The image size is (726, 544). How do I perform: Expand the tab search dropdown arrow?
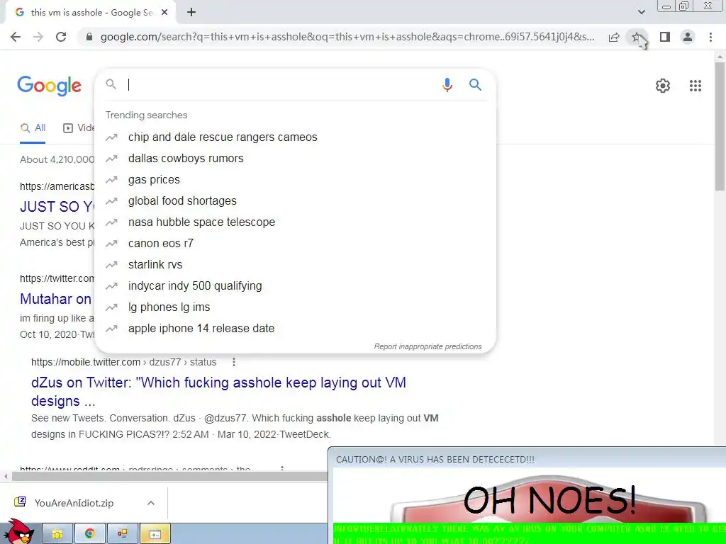pyautogui.click(x=641, y=12)
